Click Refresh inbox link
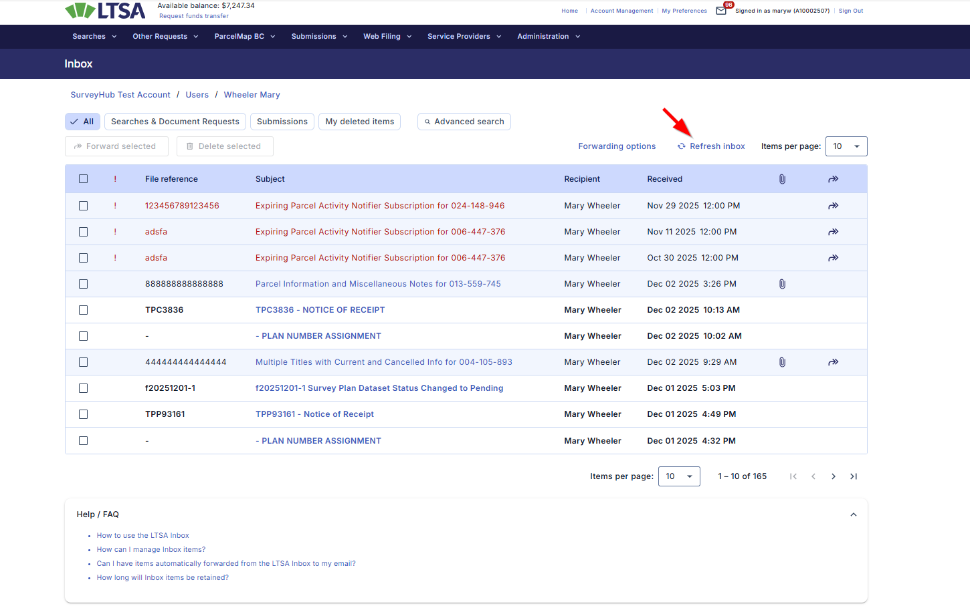The height and width of the screenshot is (616, 970). (711, 146)
